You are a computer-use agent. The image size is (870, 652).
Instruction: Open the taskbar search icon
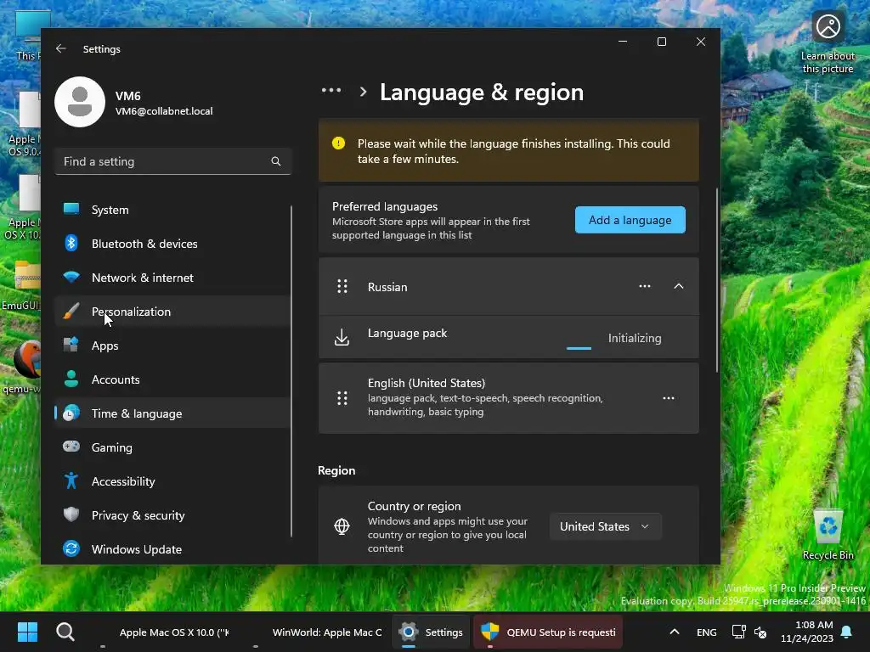[65, 632]
